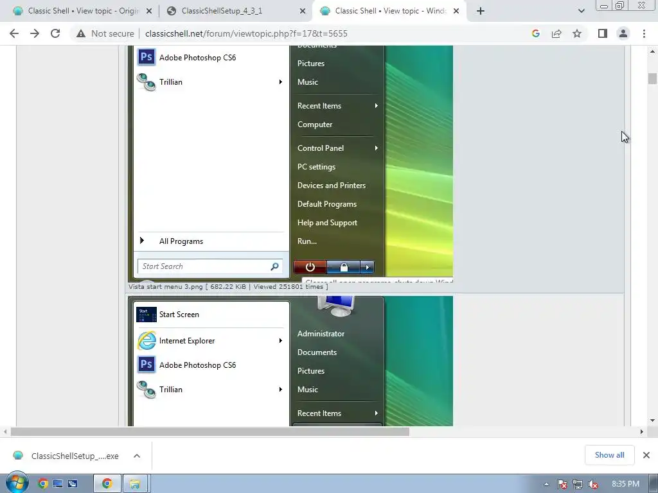Open the Chrome three-dot menu

pos(644,33)
